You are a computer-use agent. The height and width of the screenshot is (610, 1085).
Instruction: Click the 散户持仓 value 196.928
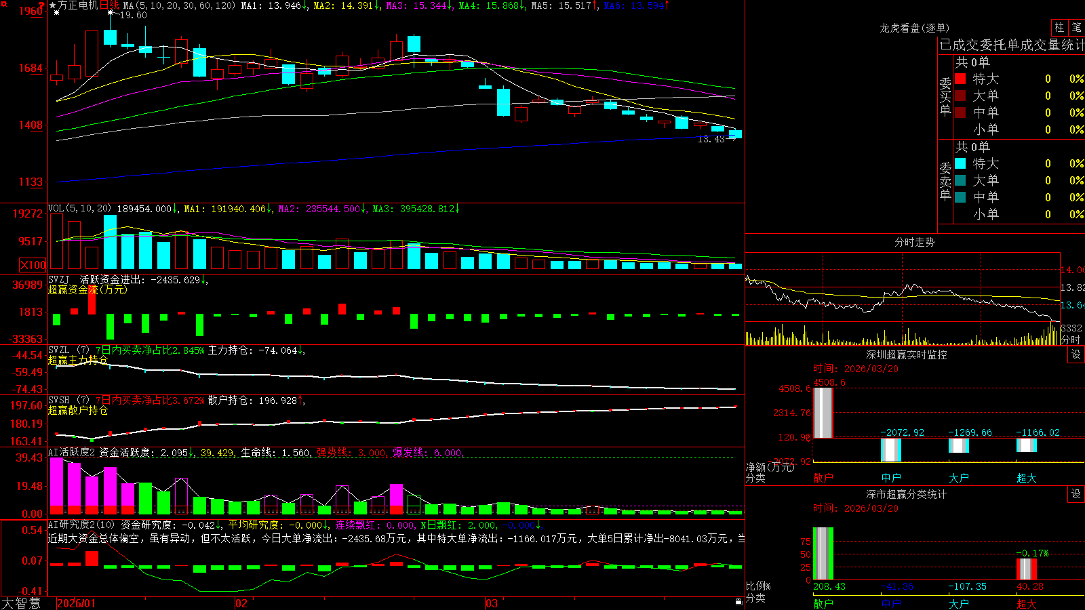pyautogui.click(x=278, y=401)
